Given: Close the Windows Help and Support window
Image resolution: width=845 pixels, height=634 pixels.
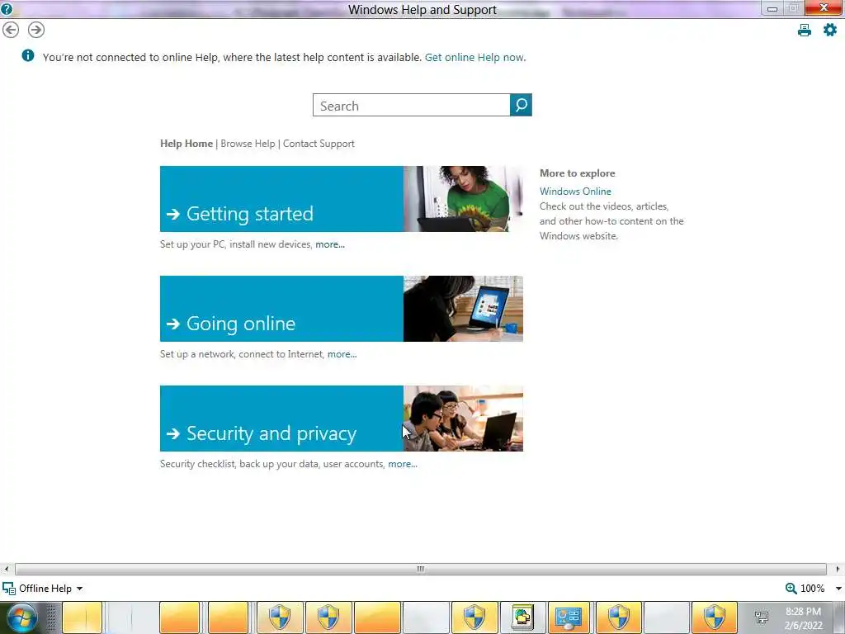Looking at the screenshot, I should pos(824,7).
